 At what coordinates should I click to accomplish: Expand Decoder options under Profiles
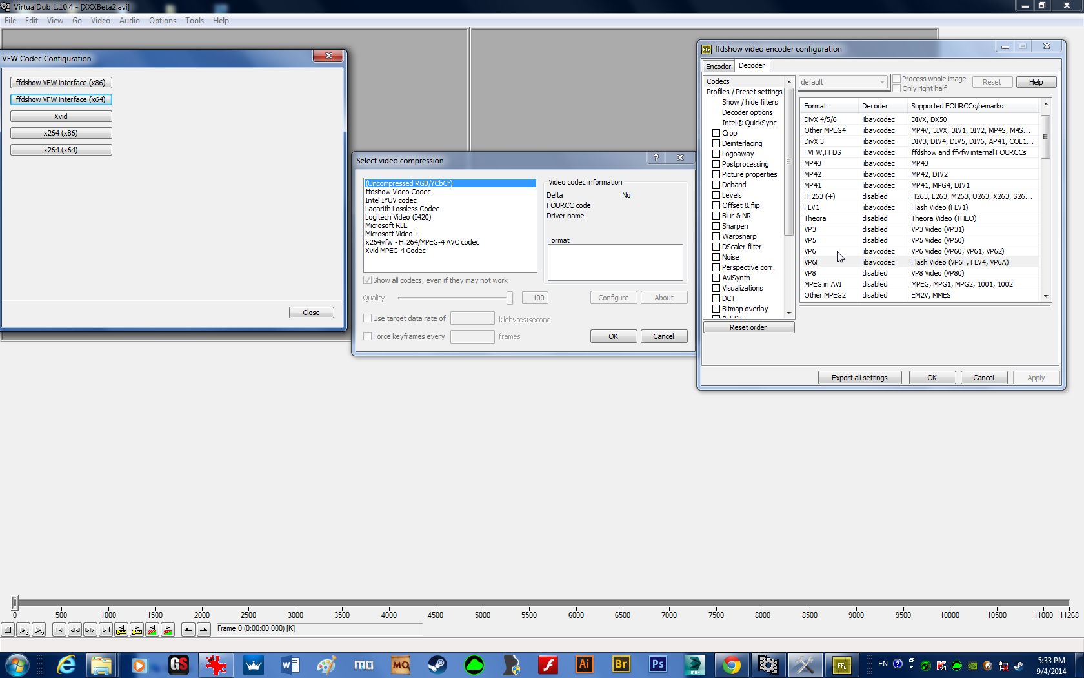click(x=747, y=112)
